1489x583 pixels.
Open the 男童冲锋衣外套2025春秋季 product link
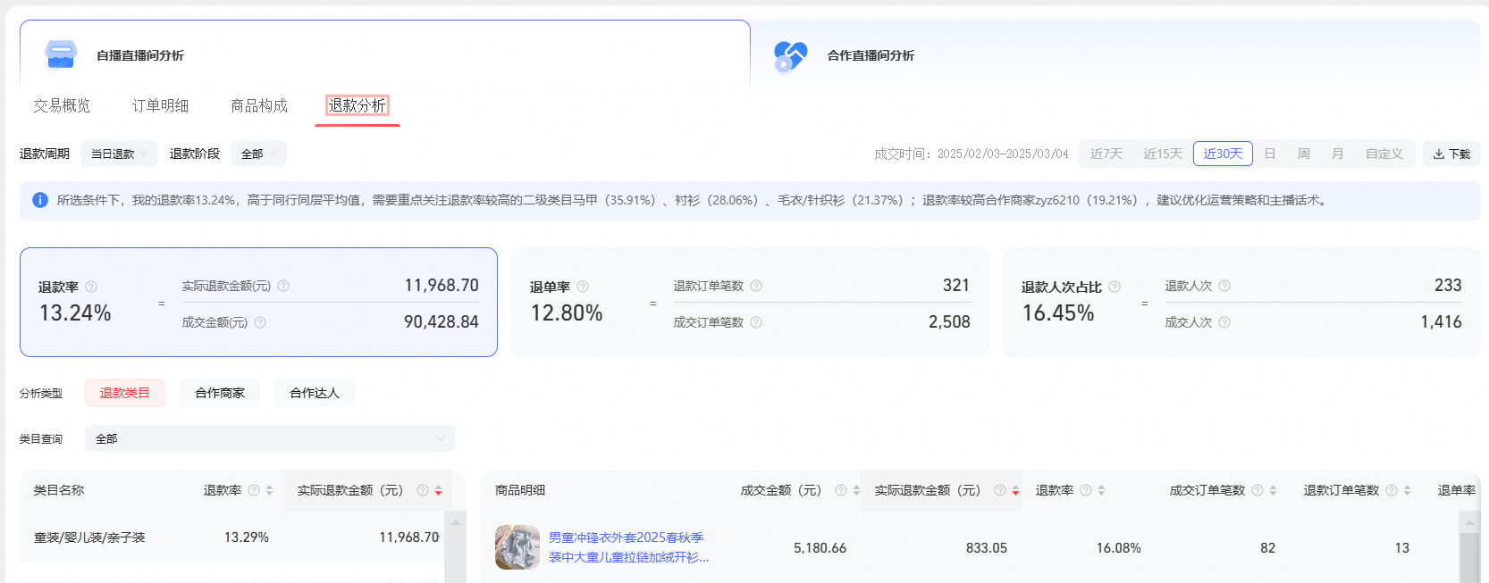(629, 547)
